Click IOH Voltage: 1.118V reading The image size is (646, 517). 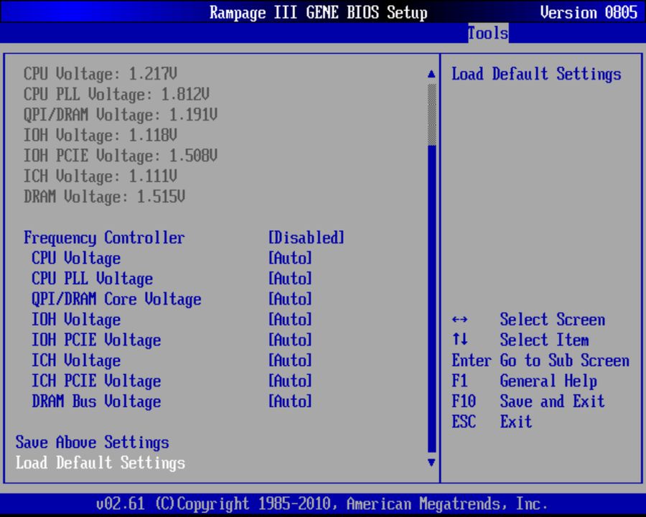click(x=100, y=135)
